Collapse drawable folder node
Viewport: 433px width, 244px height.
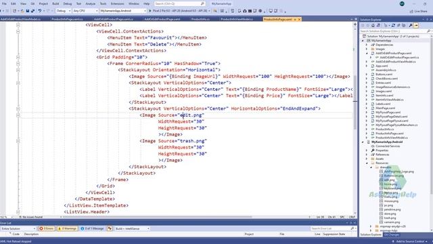(x=371, y=167)
